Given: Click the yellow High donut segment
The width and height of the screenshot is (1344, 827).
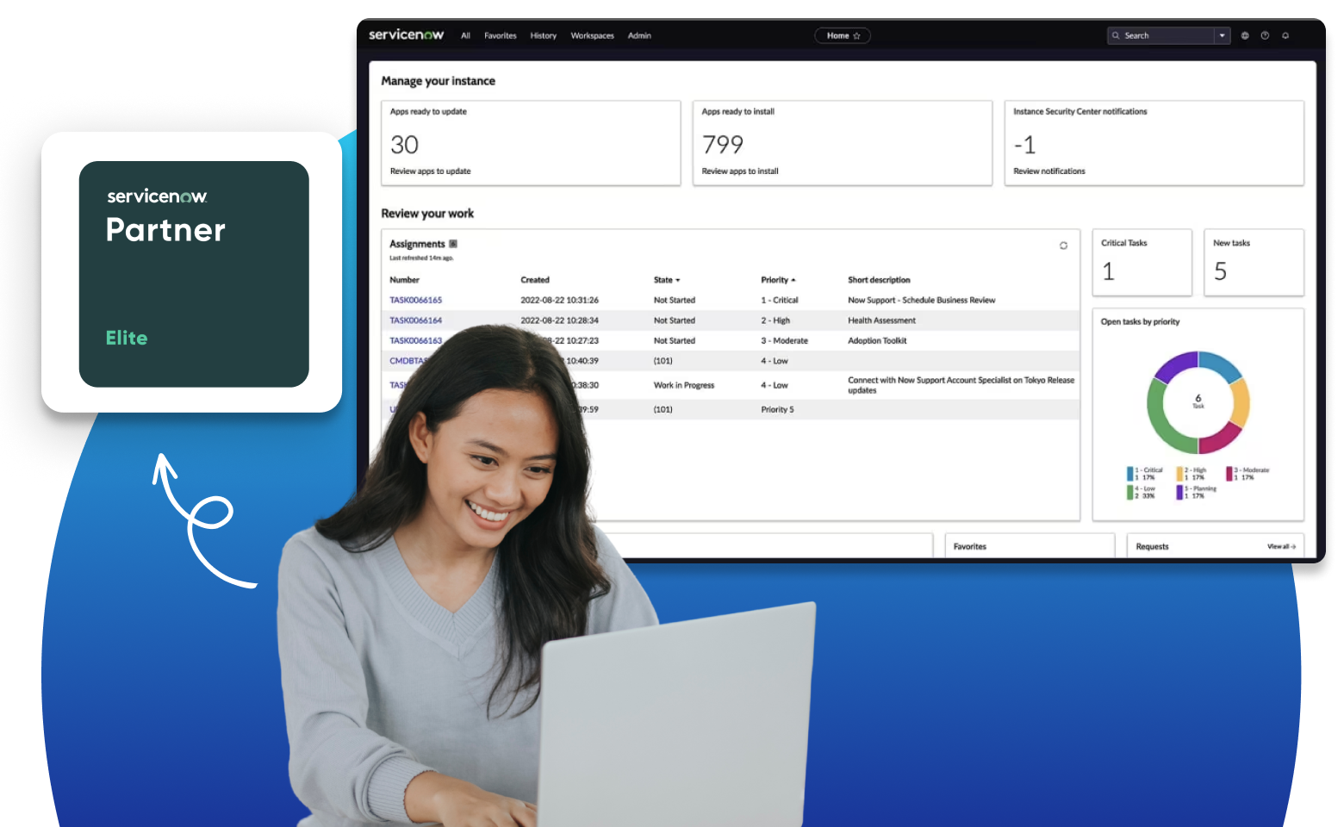Looking at the screenshot, I should [x=1241, y=403].
